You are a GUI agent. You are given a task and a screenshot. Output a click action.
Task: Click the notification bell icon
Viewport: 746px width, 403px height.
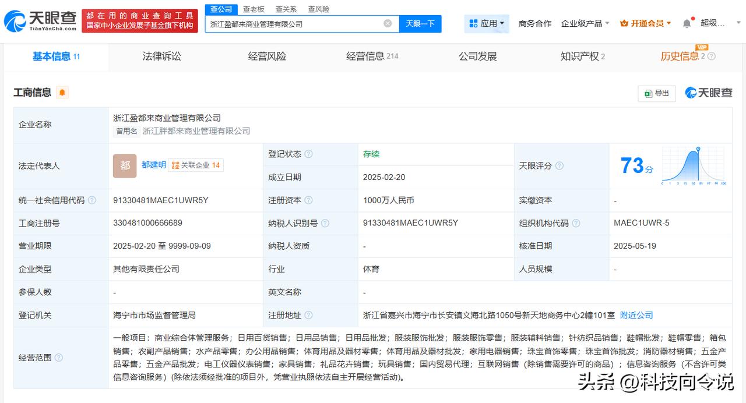click(x=687, y=23)
